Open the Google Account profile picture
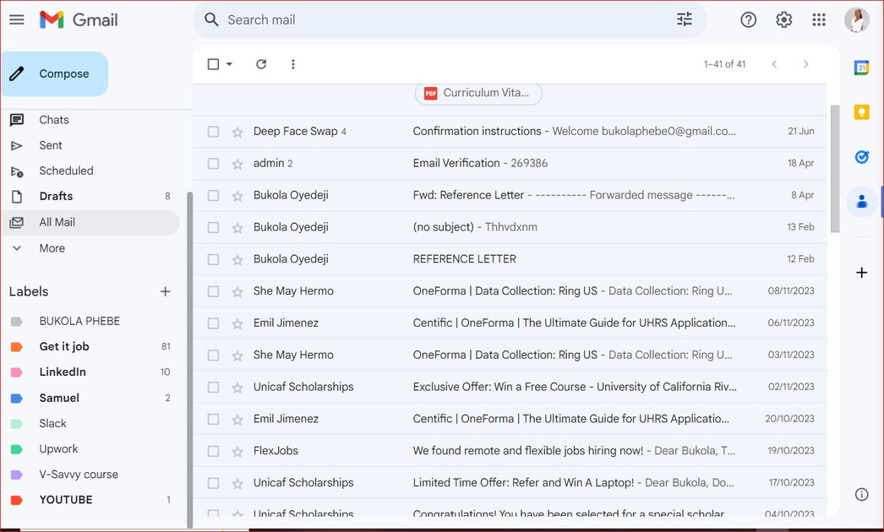 point(856,19)
